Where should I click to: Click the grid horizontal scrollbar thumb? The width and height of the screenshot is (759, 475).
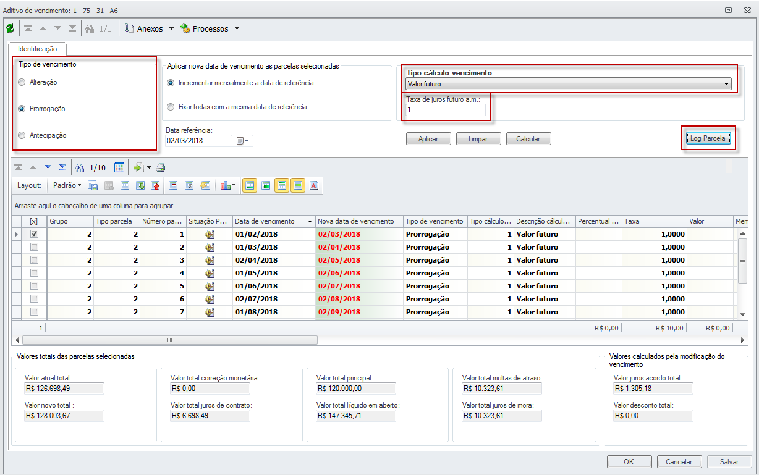point(170,340)
